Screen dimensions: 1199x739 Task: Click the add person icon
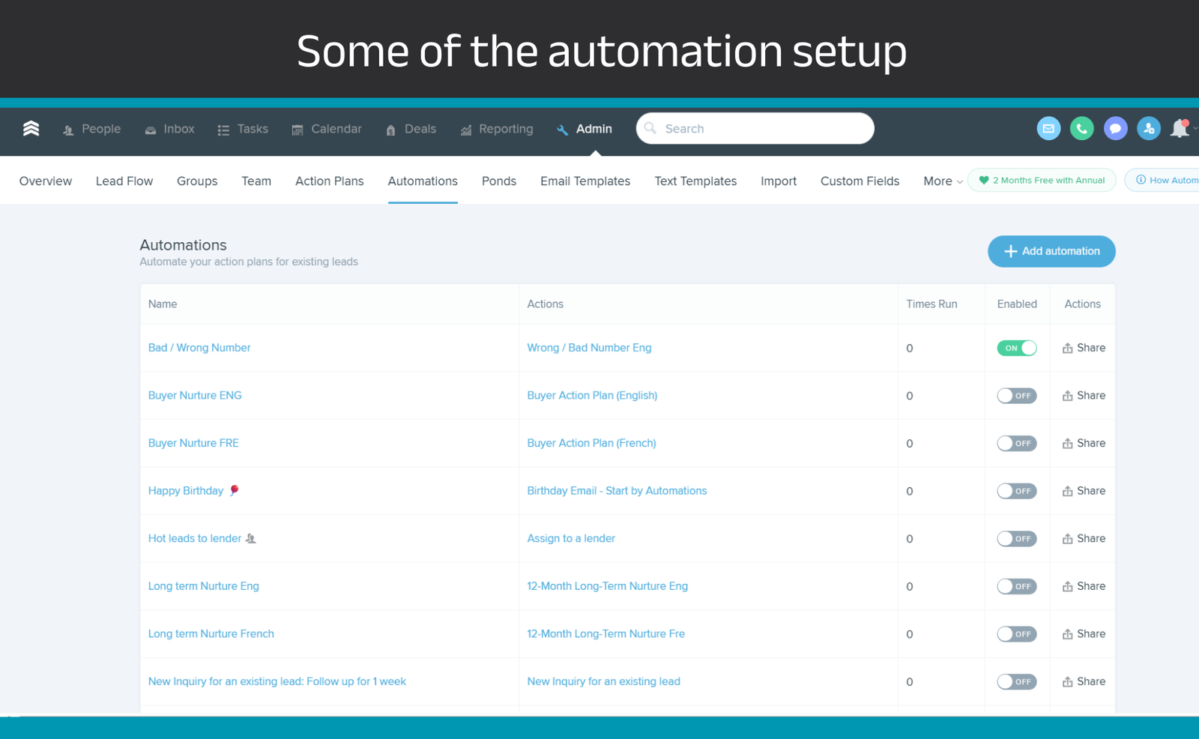point(1148,129)
